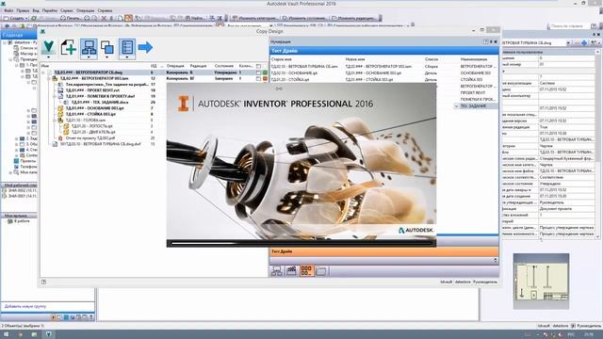Click the blue arrow Execute Copy icon
The width and height of the screenshot is (603, 339).
(145, 47)
